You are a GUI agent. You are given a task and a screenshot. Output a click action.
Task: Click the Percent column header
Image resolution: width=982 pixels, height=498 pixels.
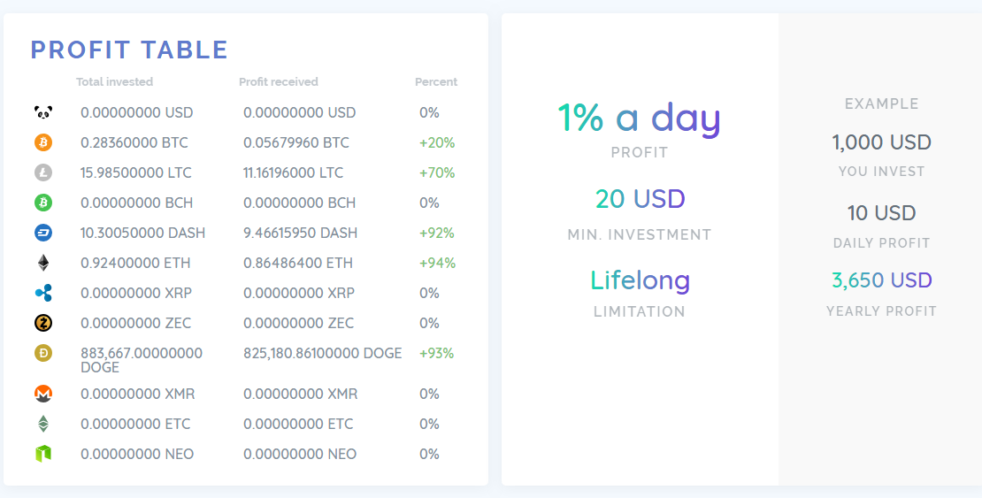point(436,82)
